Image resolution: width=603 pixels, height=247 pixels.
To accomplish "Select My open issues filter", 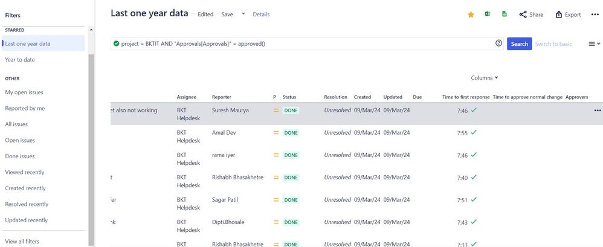I will point(24,92).
